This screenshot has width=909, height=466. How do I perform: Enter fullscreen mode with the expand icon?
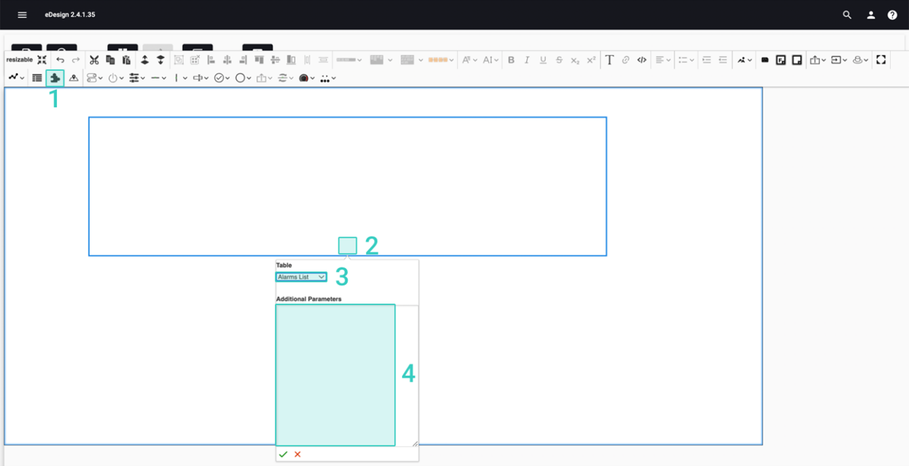pyautogui.click(x=881, y=60)
